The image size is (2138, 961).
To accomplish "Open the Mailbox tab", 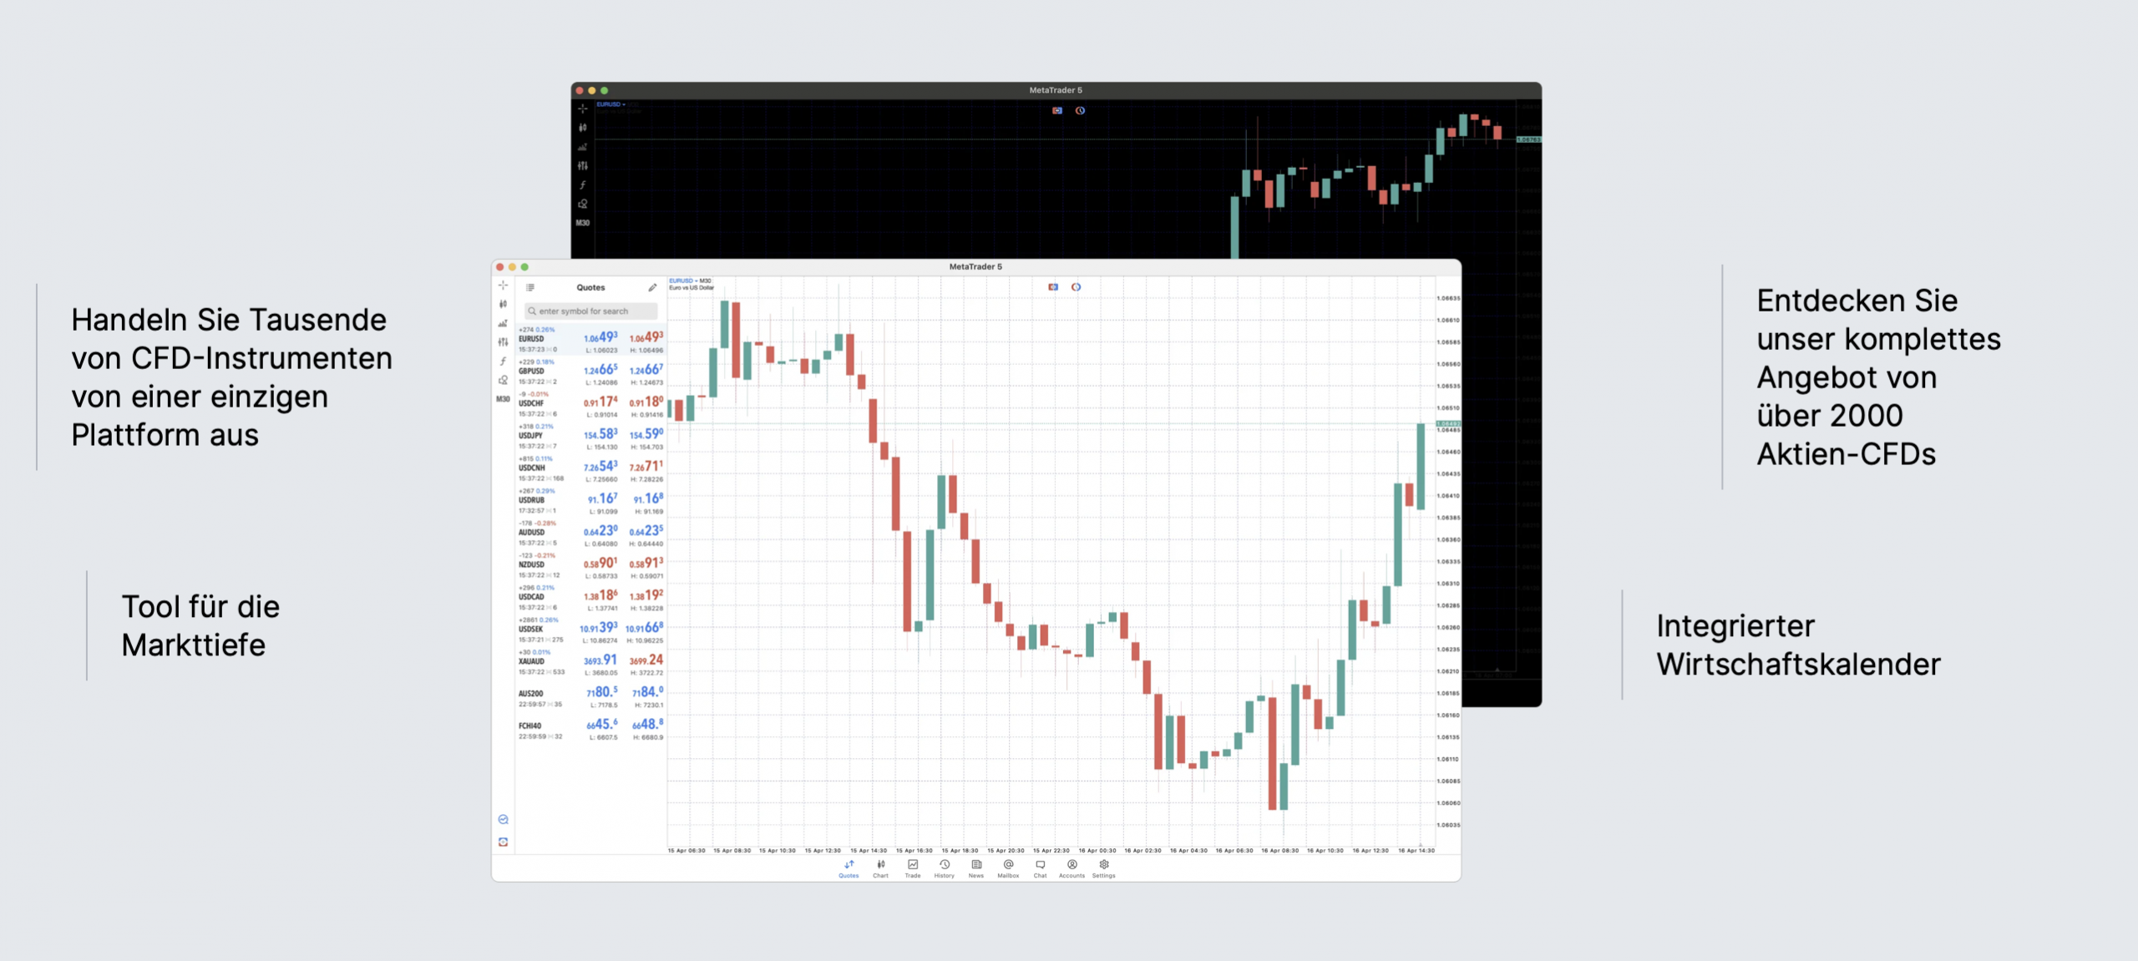I will point(1008,868).
